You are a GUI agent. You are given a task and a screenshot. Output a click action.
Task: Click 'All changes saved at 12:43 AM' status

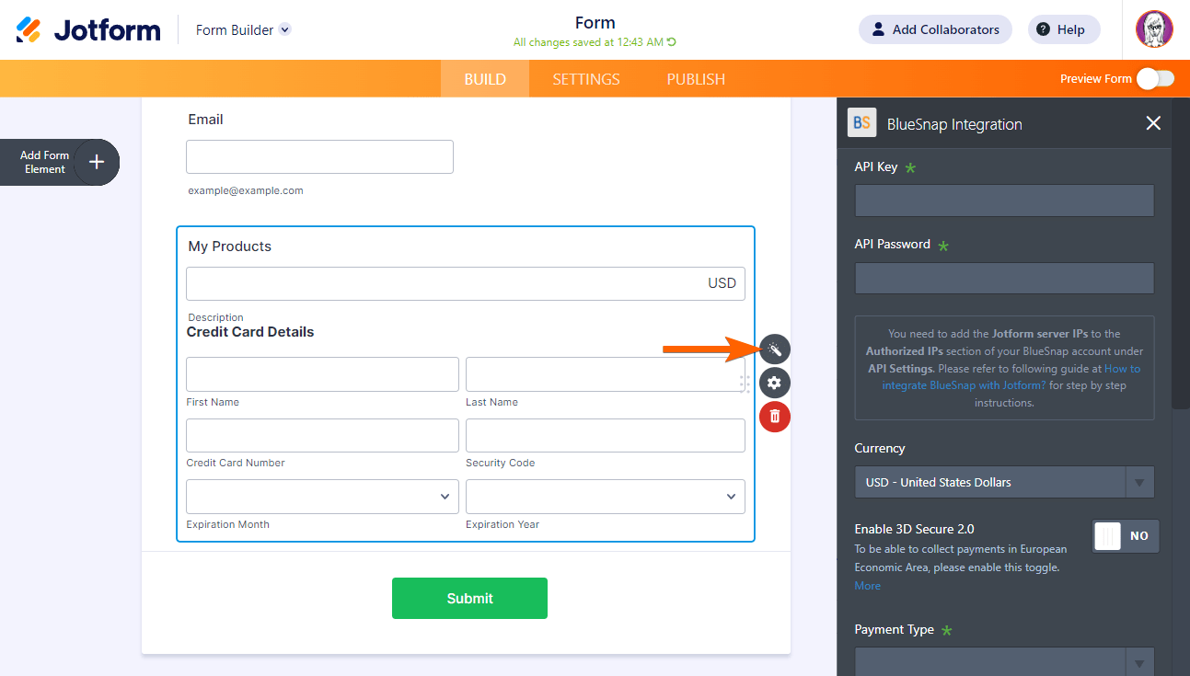click(x=588, y=42)
